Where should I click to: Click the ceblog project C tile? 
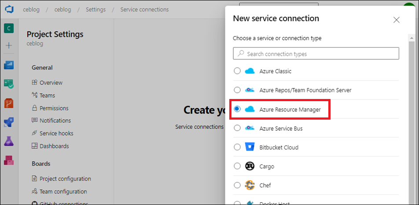tap(9, 28)
